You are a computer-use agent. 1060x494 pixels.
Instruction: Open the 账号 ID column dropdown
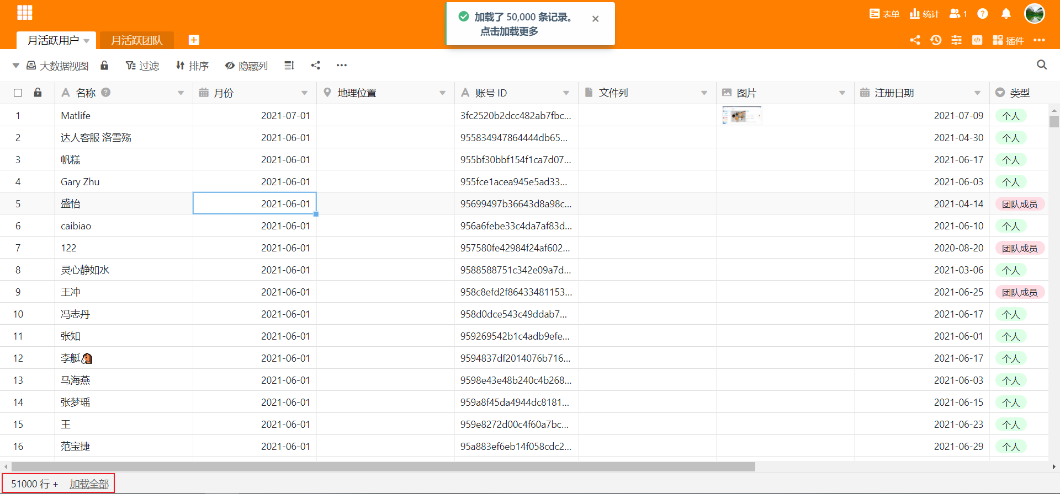(x=566, y=93)
